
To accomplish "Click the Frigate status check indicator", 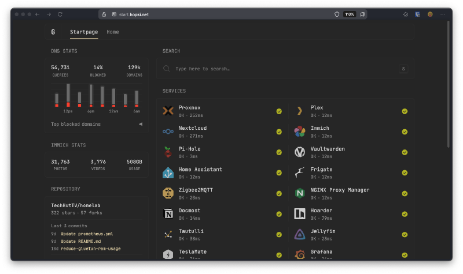I will 405,173.
